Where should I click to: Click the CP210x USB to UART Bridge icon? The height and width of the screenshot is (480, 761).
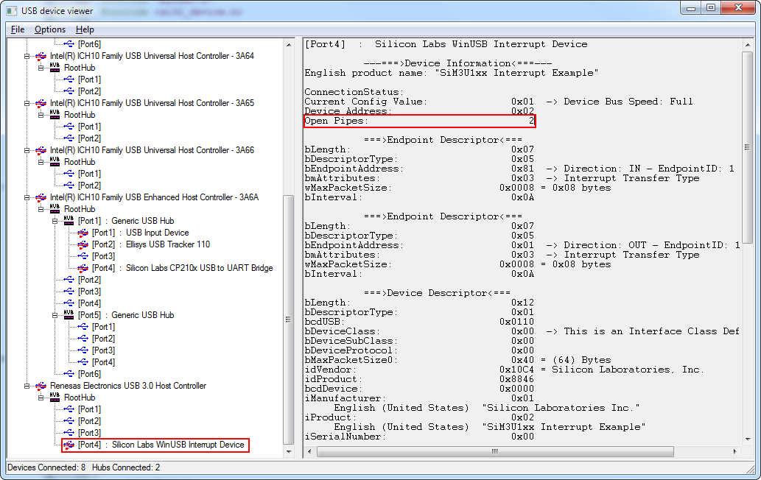point(83,268)
